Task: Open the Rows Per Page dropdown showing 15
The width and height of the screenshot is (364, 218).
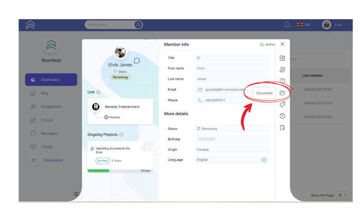Action: tap(342, 195)
